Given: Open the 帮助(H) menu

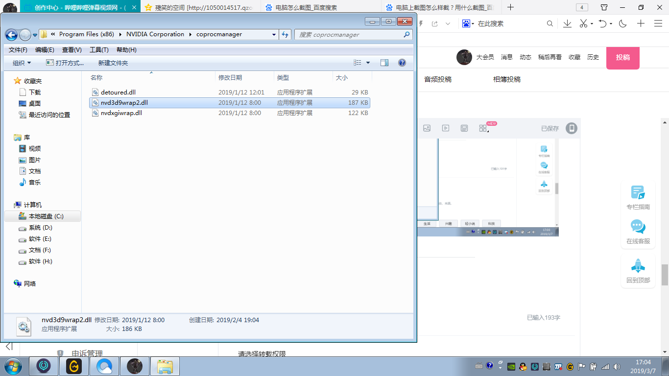Looking at the screenshot, I should [126, 50].
